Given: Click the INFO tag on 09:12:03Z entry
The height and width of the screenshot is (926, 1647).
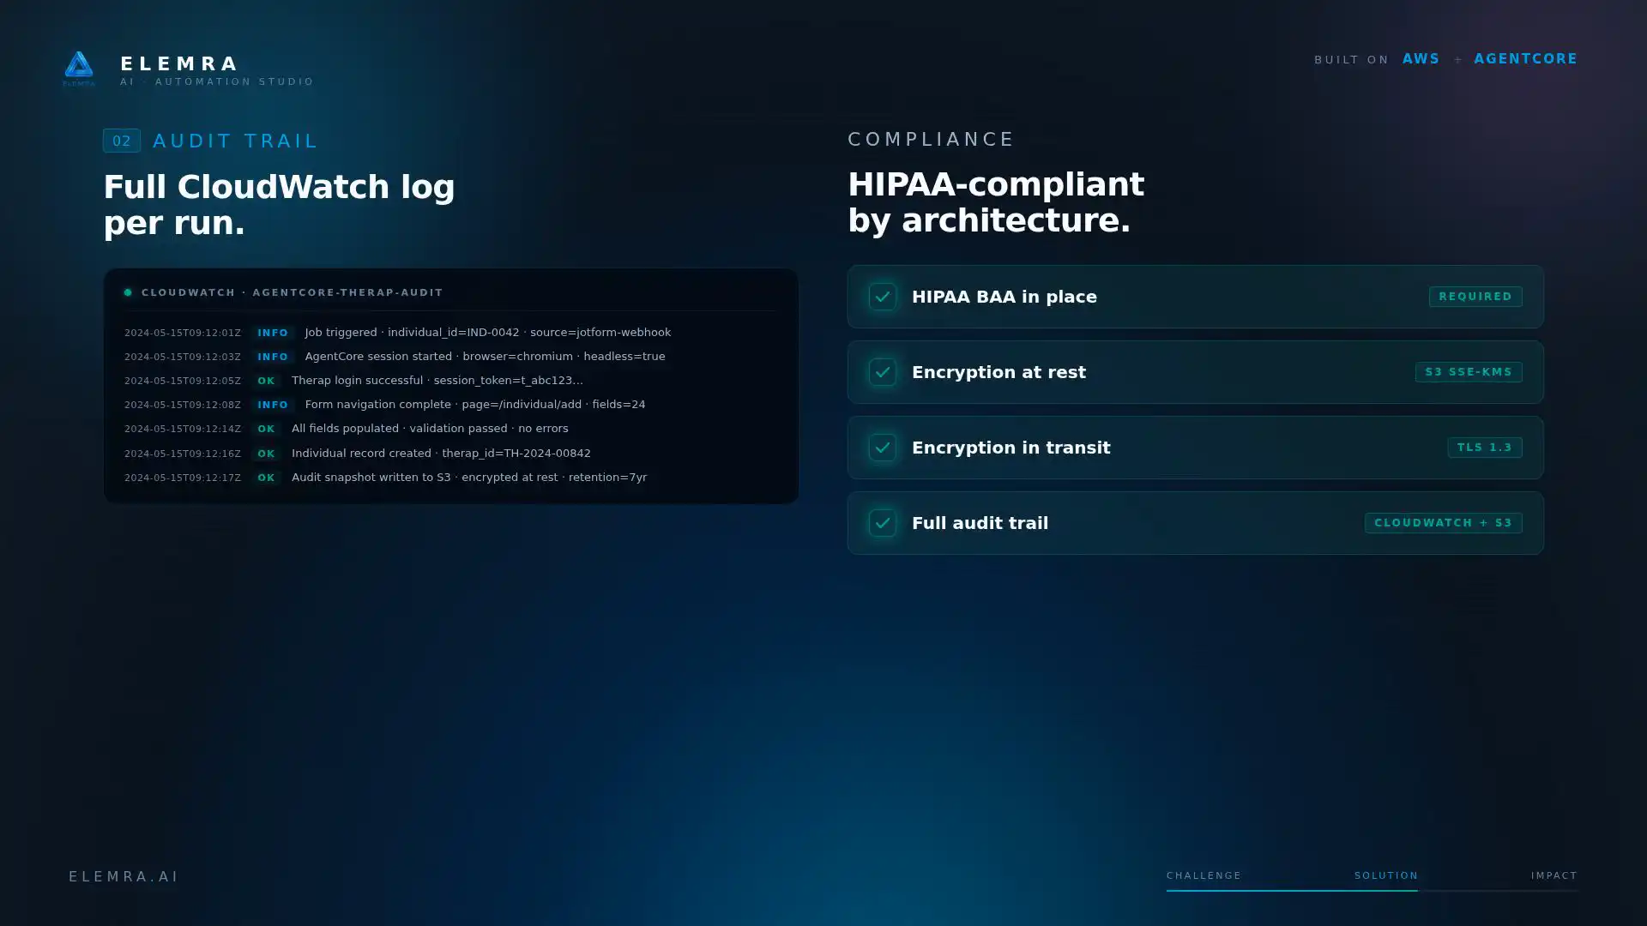Looking at the screenshot, I should [x=273, y=357].
